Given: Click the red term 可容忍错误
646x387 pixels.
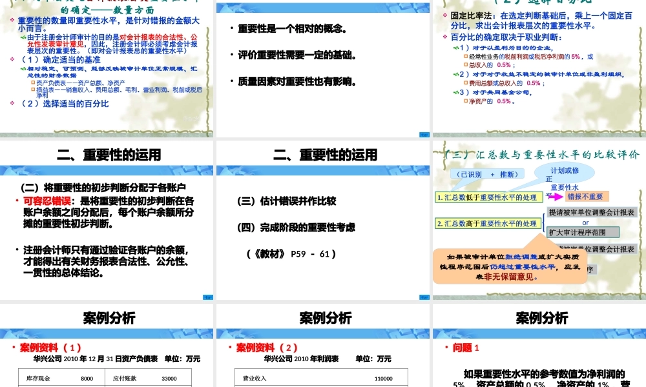Looking at the screenshot, I should (47, 201).
